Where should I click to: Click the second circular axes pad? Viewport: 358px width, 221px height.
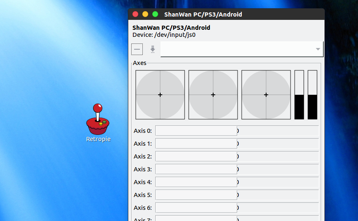[x=213, y=95]
